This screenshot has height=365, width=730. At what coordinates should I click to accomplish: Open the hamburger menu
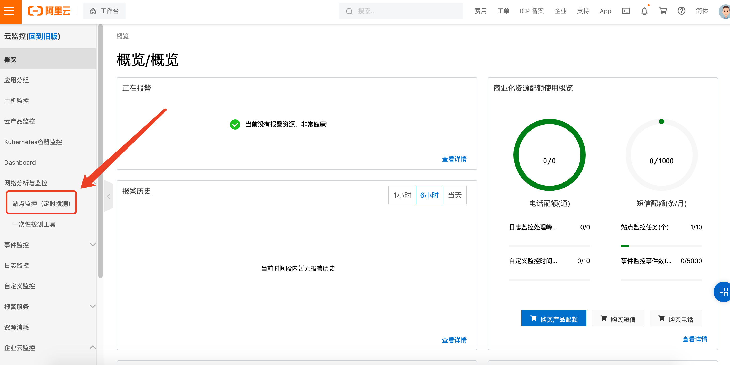coord(9,11)
